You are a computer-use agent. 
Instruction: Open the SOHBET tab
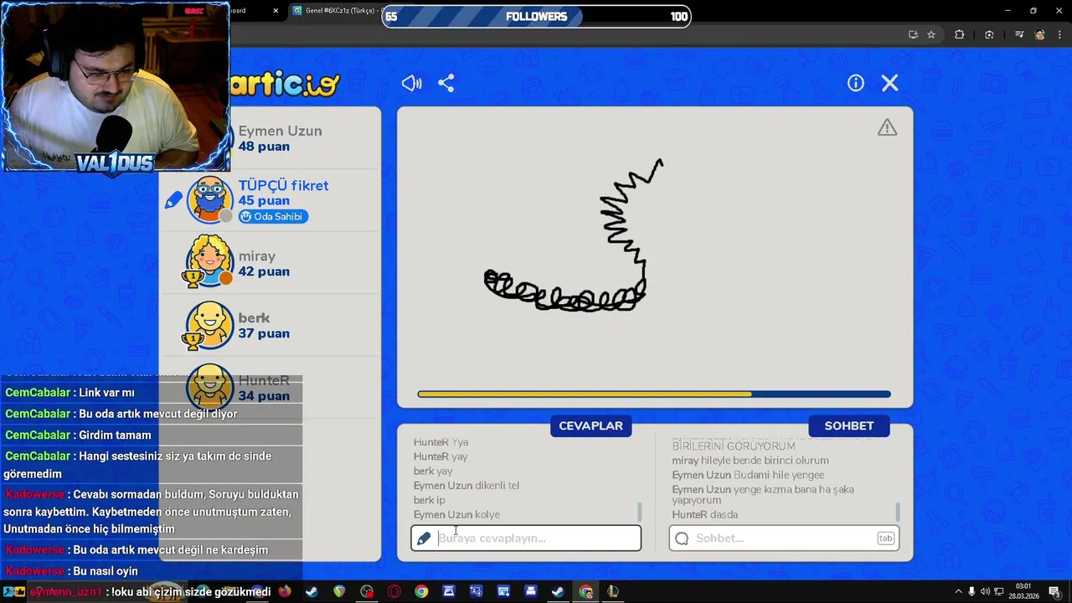pos(848,425)
